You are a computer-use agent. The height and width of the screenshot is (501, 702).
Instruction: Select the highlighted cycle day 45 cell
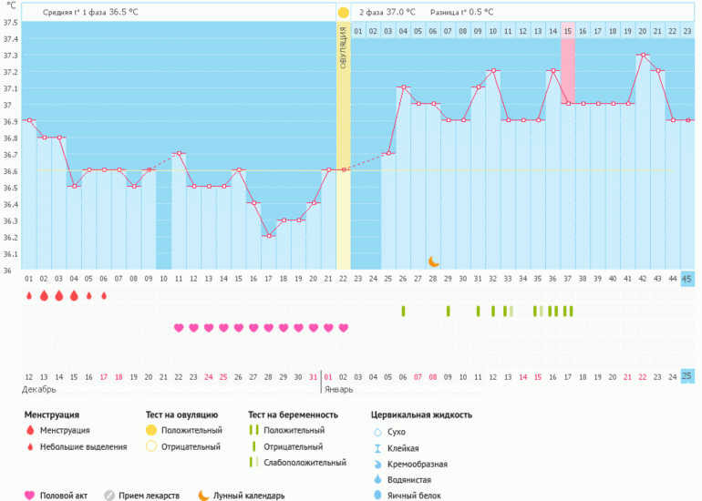point(687,279)
